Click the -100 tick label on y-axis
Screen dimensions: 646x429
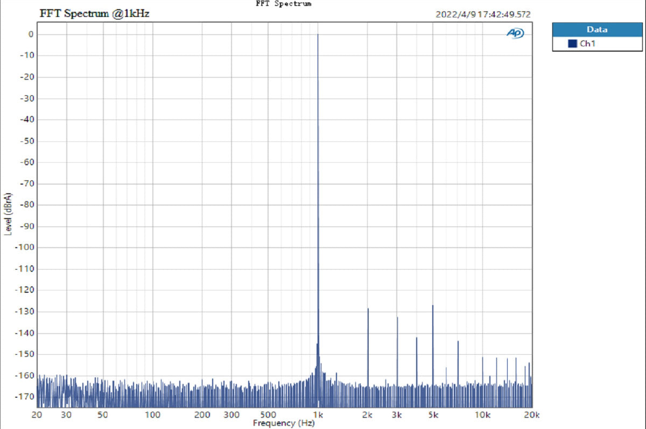click(x=27, y=248)
